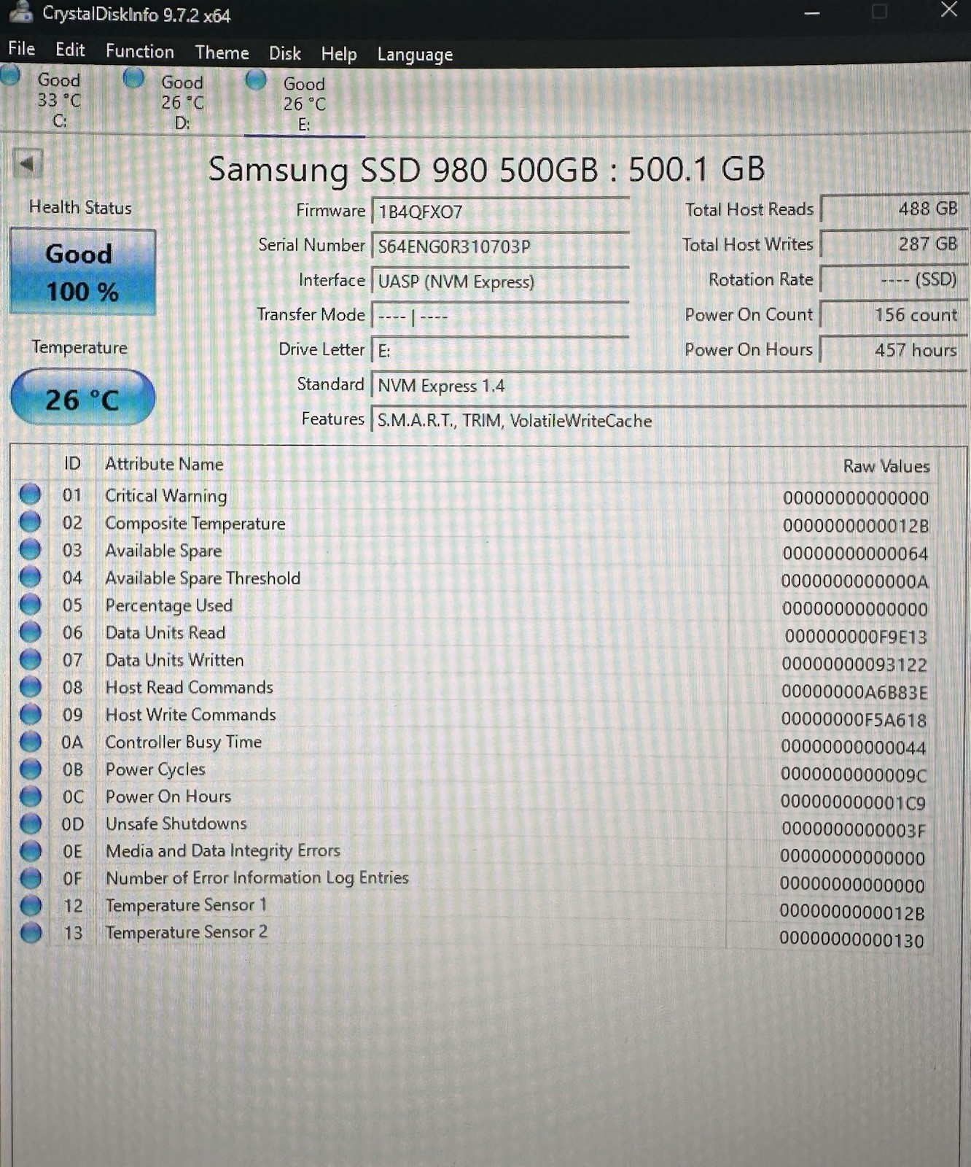Click the Features field with TRIM
Screen dimensions: 971x1167
pos(668,421)
